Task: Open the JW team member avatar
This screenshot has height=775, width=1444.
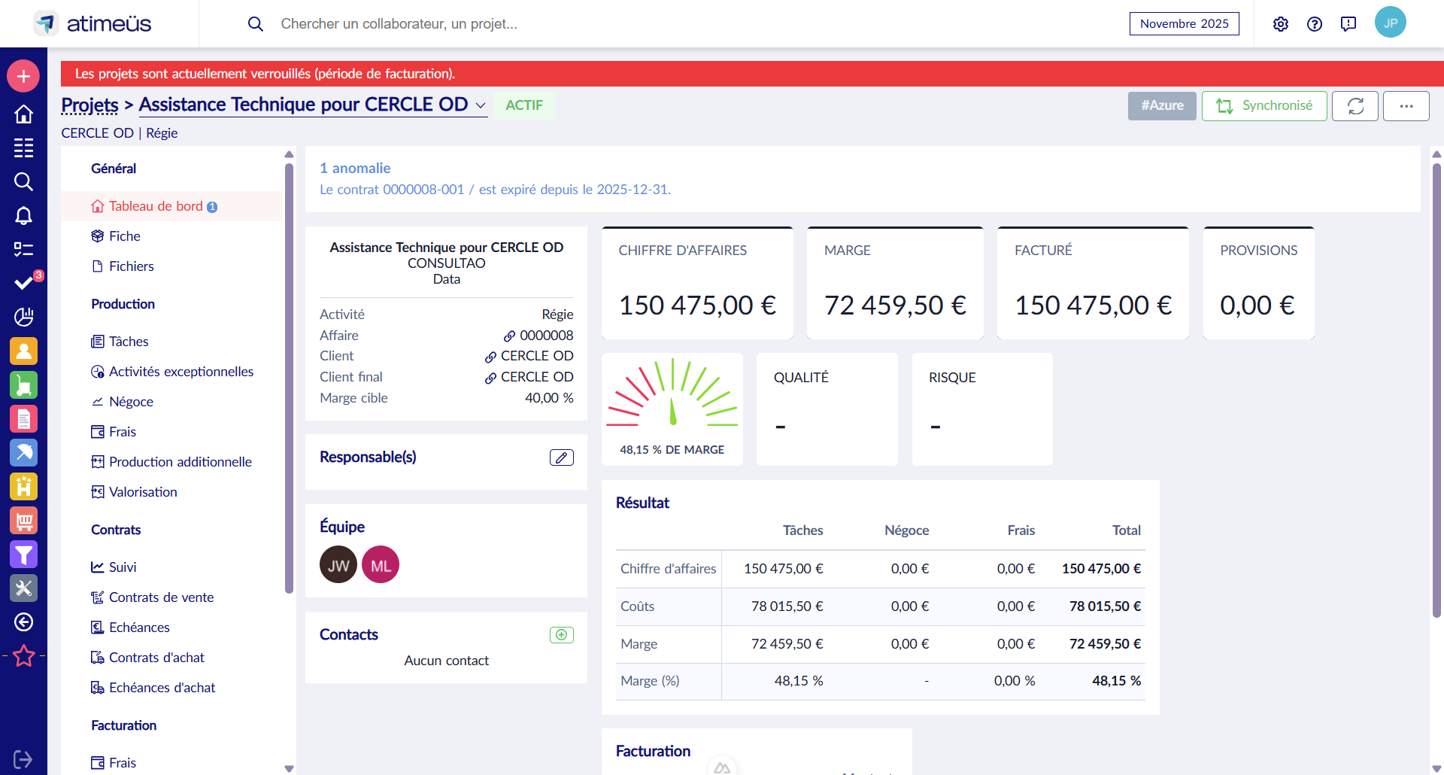Action: [338, 565]
